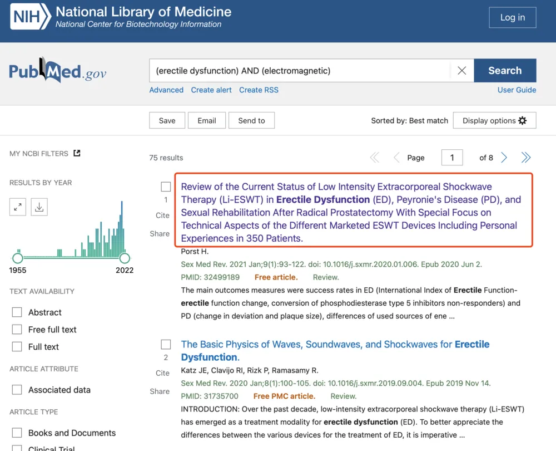Click the Sorted by: Best match label
This screenshot has height=451, width=556.
410,120
